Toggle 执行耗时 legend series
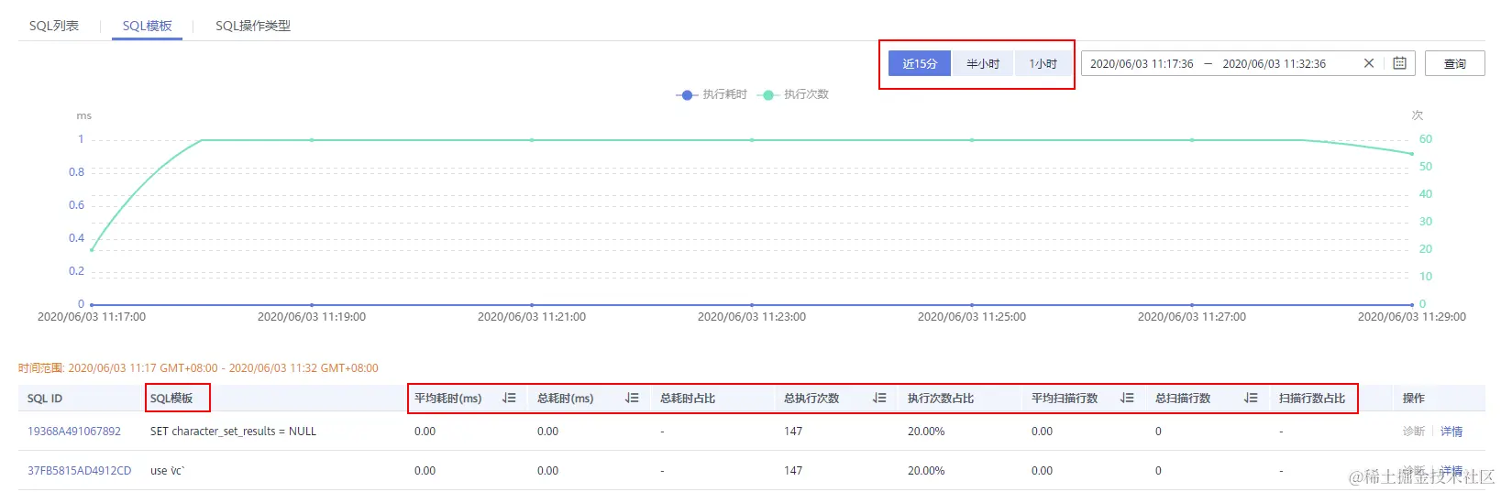This screenshot has width=1501, height=492. coord(712,94)
